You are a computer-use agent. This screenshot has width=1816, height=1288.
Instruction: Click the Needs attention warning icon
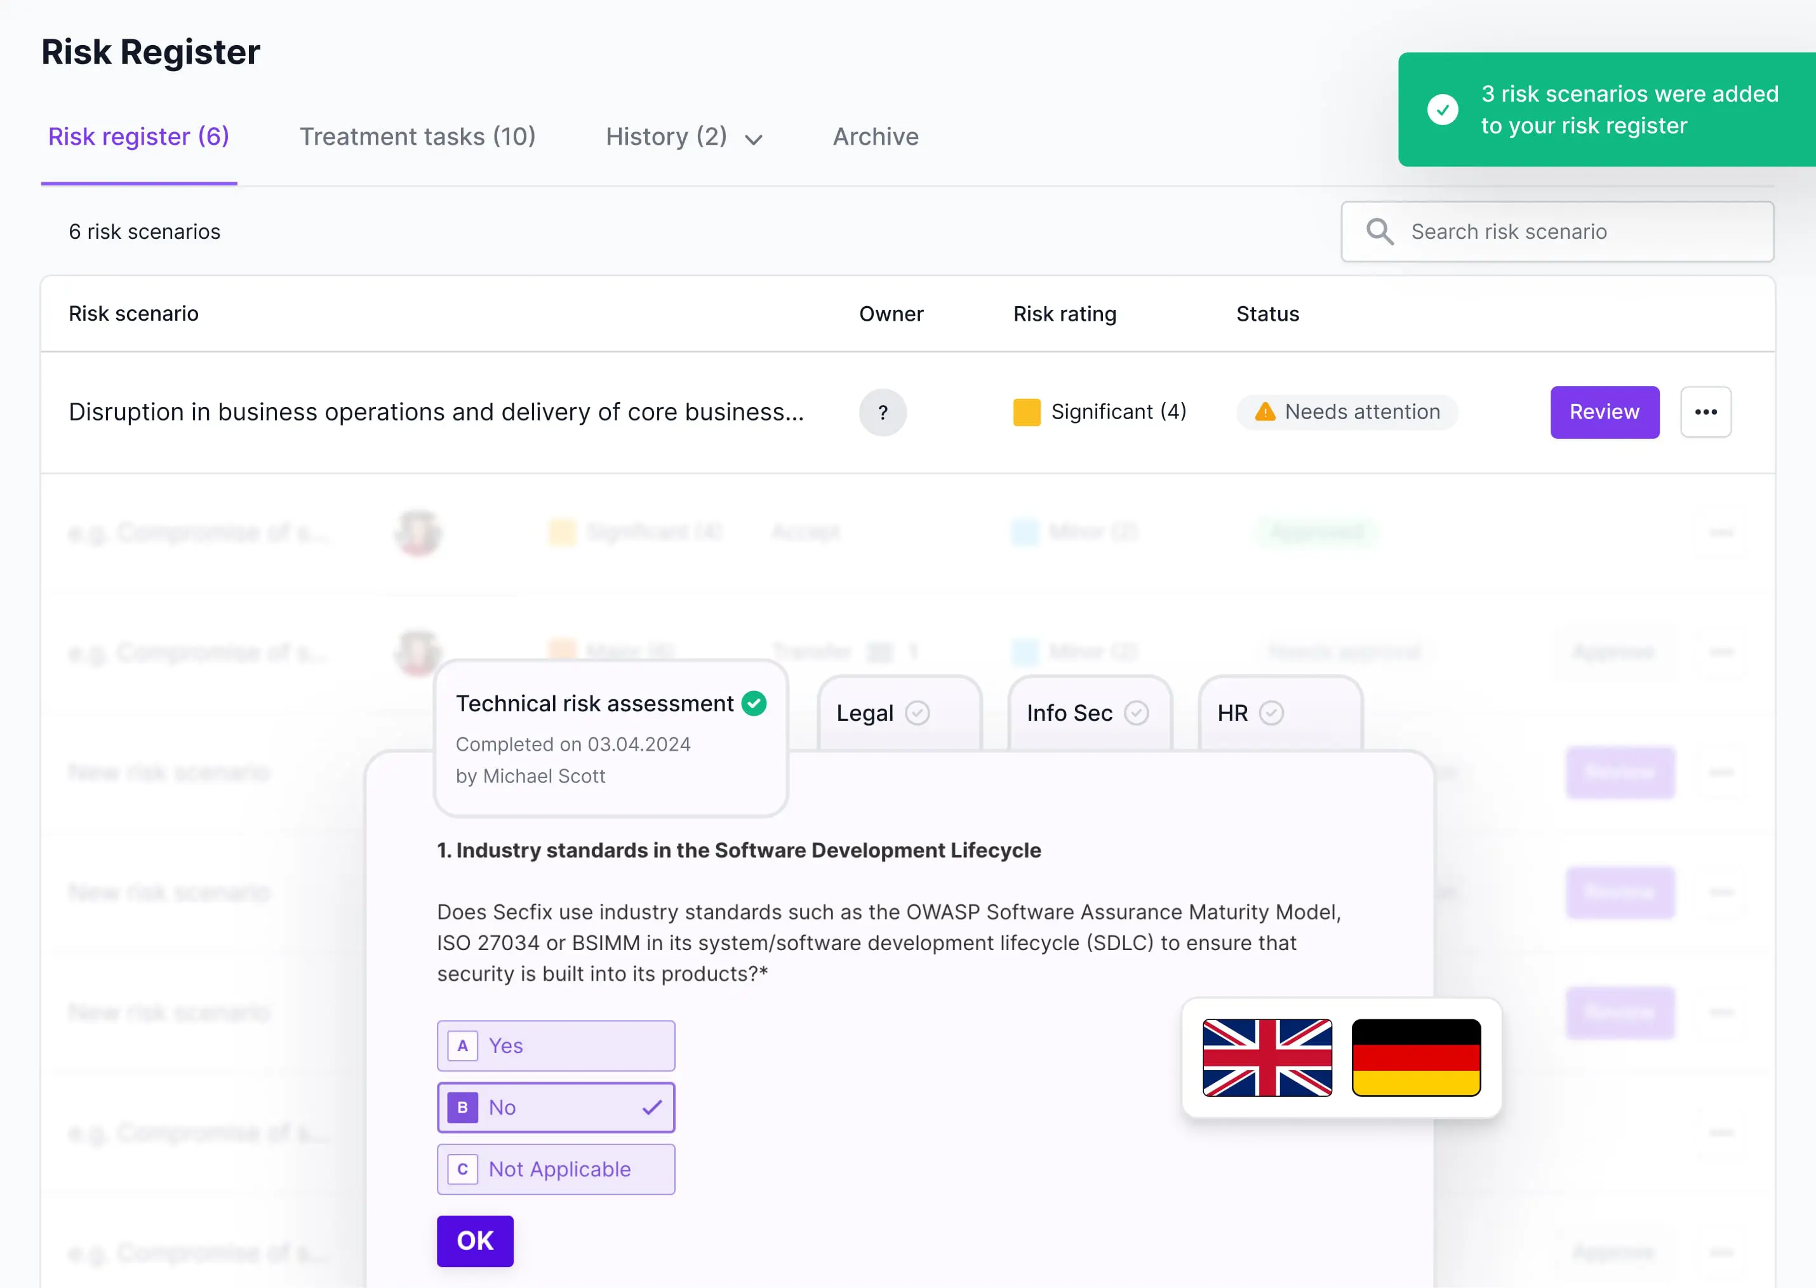point(1265,412)
